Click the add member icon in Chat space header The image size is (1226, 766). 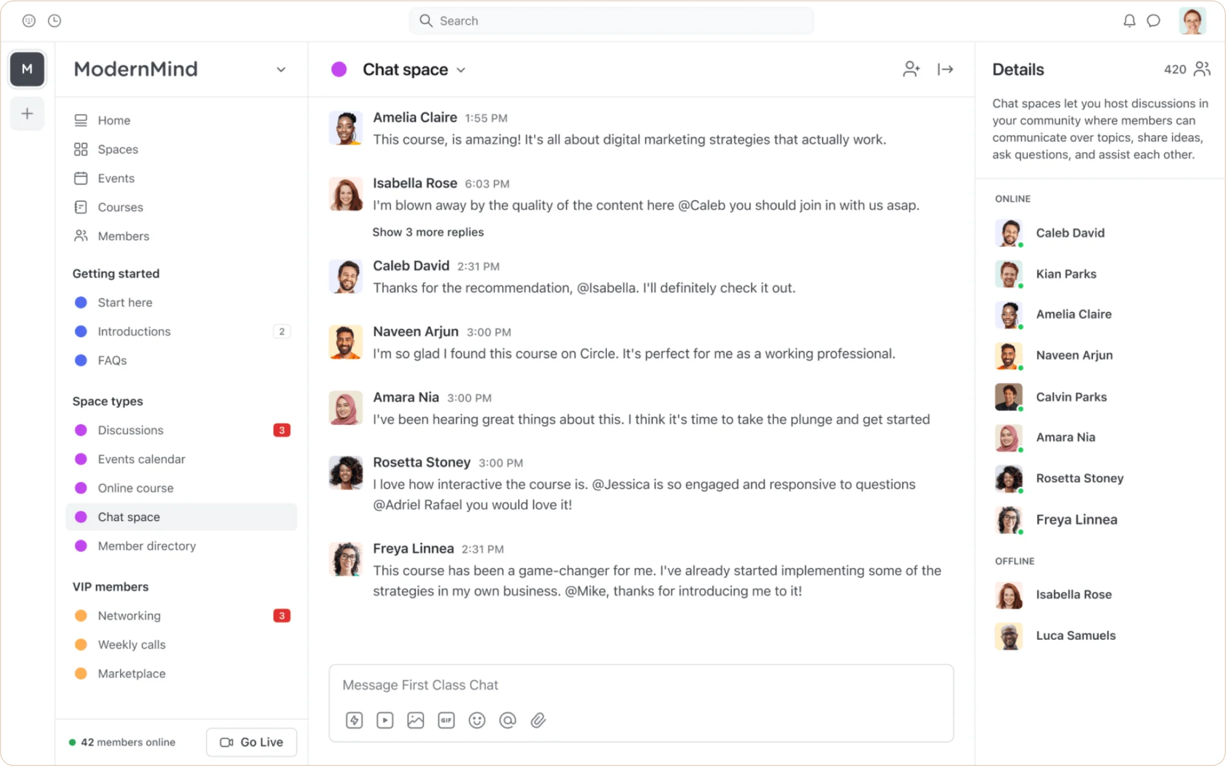coord(911,69)
